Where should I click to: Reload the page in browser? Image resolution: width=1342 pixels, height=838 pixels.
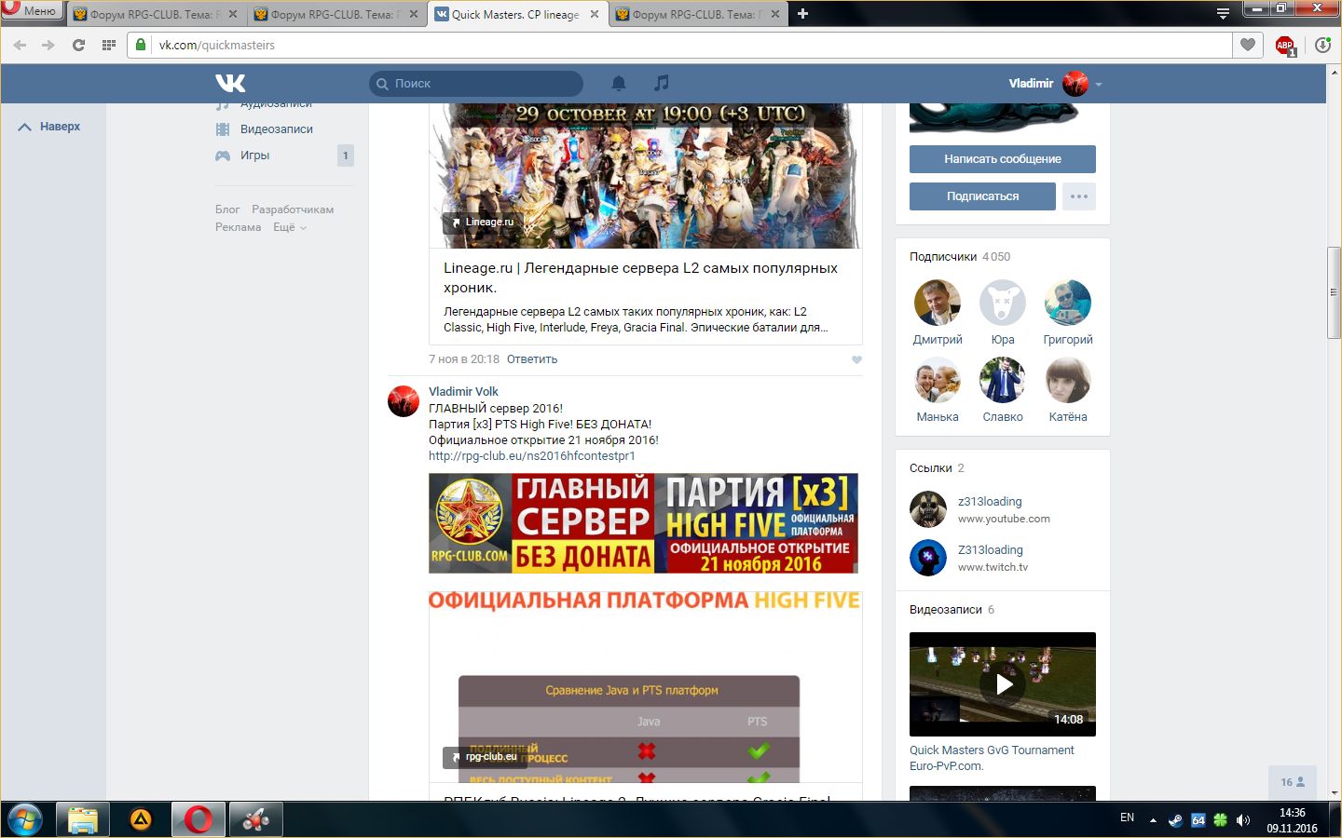click(x=78, y=45)
